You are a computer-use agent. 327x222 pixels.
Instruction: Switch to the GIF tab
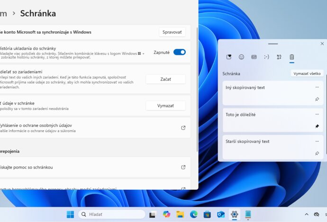[254, 57]
